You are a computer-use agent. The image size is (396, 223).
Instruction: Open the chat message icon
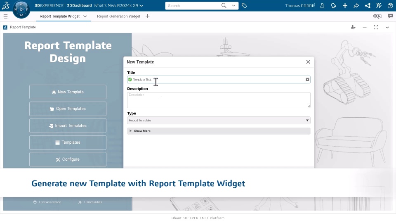(391, 16)
